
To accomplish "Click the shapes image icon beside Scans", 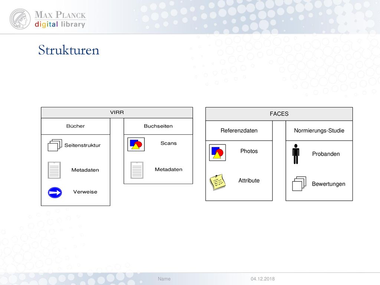I will click(x=136, y=144).
